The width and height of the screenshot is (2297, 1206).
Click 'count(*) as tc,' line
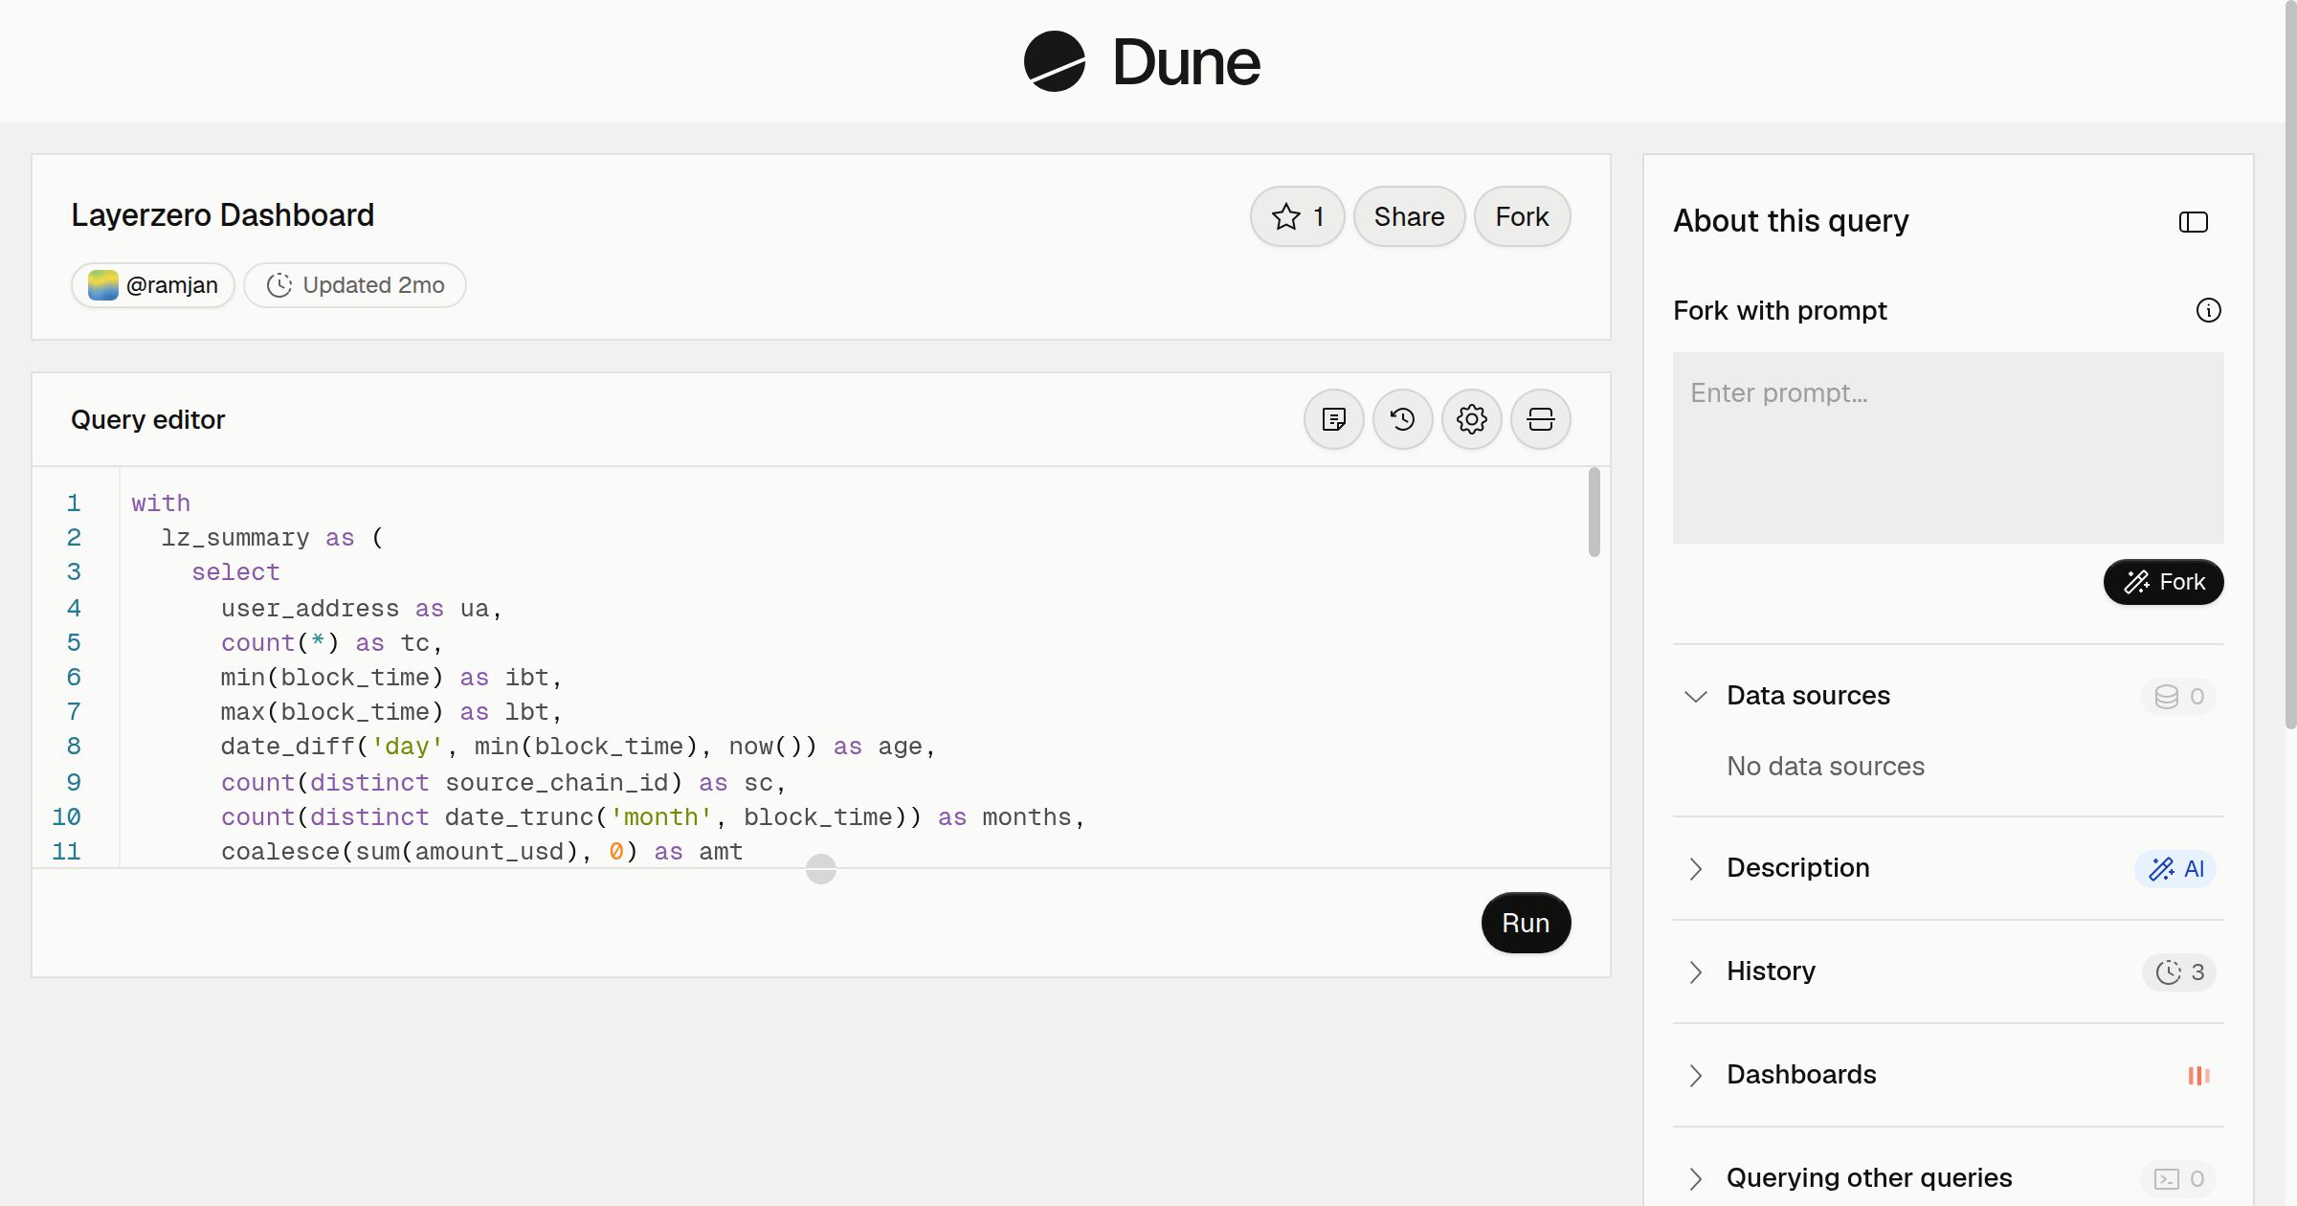tap(331, 642)
